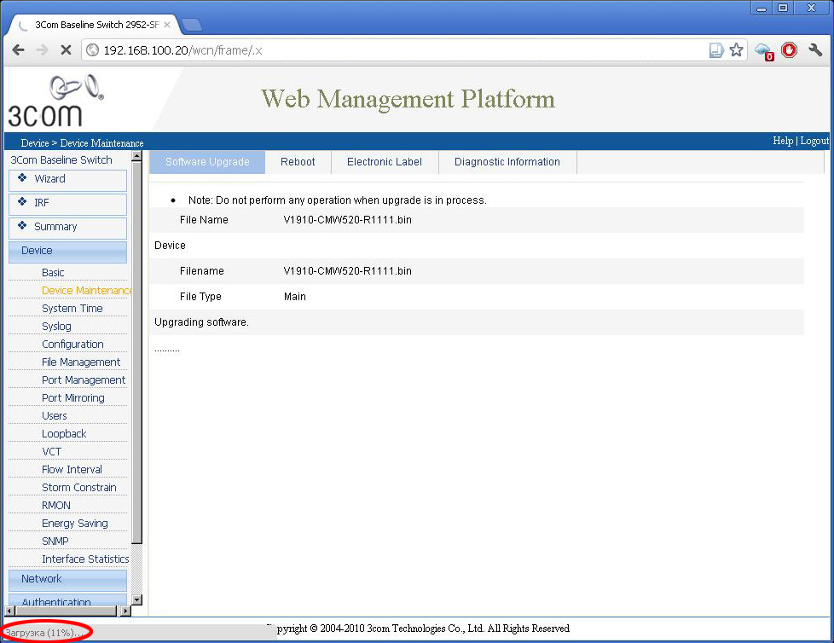Click the Web Management Platform heading
Screen dimensions: 834x643
tap(408, 99)
